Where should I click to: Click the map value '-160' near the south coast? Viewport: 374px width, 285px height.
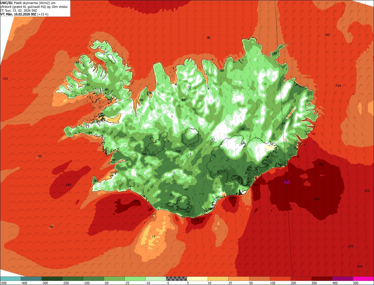pyautogui.click(x=187, y=212)
